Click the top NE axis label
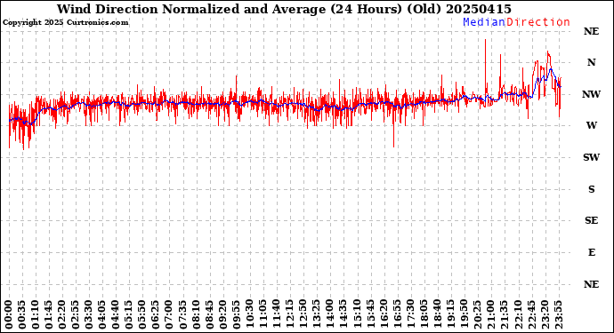 click(x=591, y=31)
